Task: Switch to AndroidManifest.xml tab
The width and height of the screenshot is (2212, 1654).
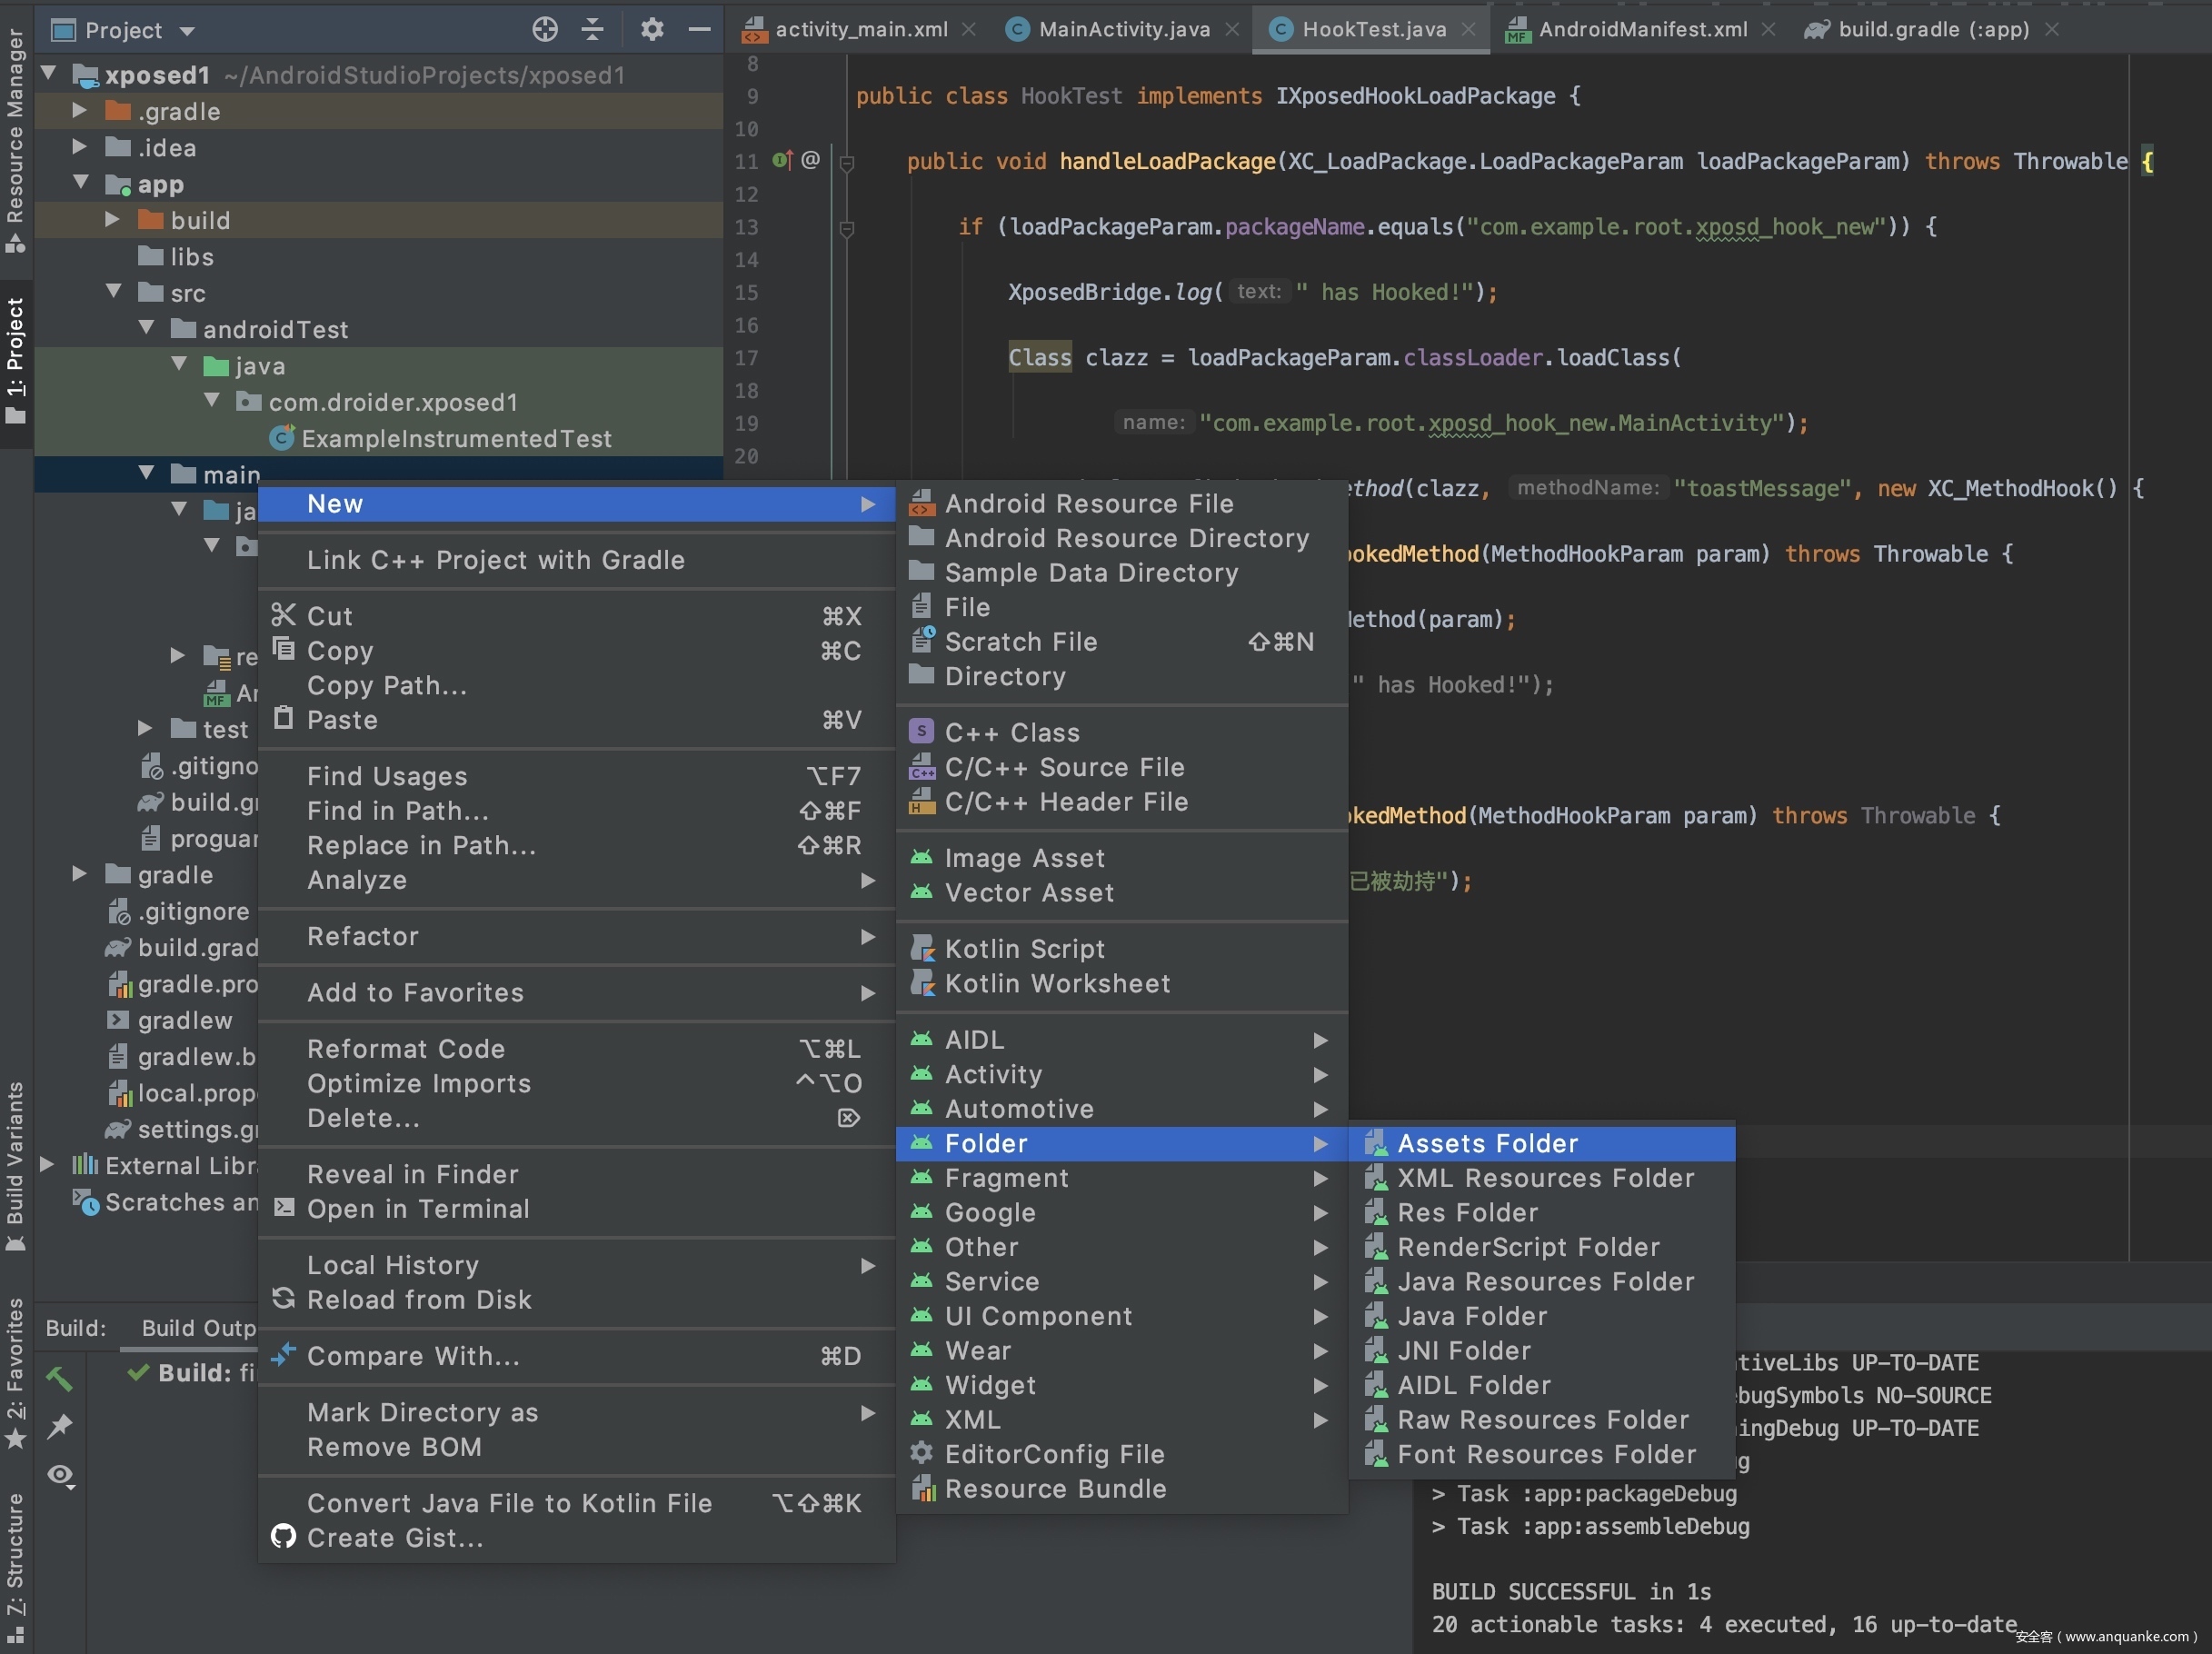Action: (1642, 30)
